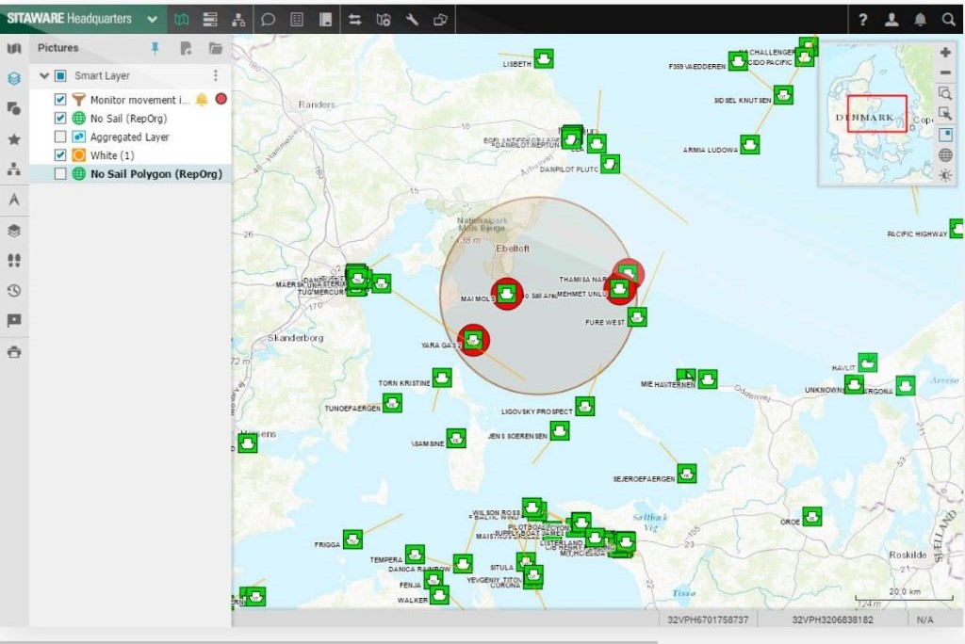Collapse the Smart Layer tree

(x=43, y=74)
